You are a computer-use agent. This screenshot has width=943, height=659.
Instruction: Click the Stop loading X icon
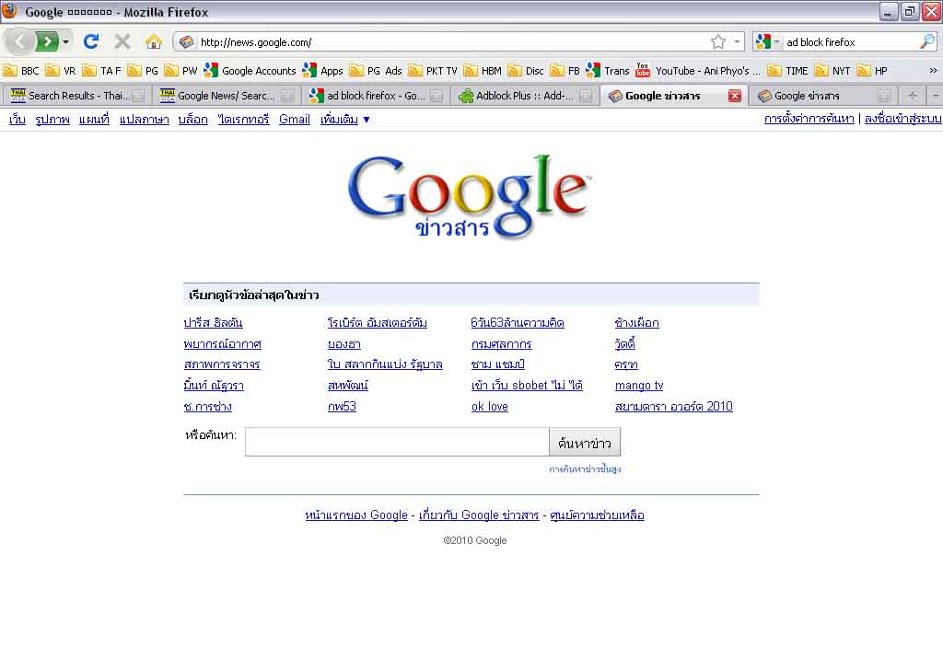[x=122, y=41]
